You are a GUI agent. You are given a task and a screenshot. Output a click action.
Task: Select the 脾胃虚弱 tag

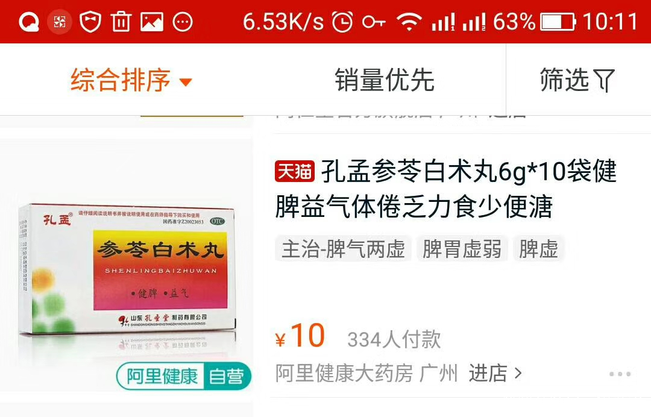462,249
